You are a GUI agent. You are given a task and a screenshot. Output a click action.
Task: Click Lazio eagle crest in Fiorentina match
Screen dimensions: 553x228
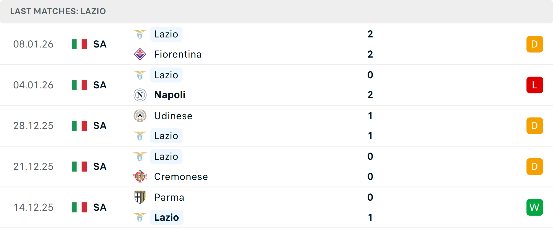click(140, 34)
